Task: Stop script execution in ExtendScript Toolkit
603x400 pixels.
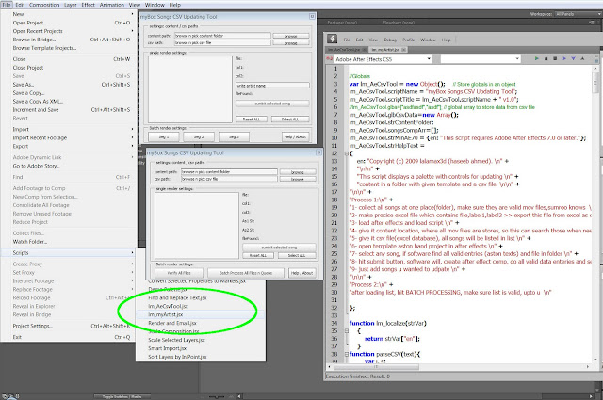Action: point(555,58)
